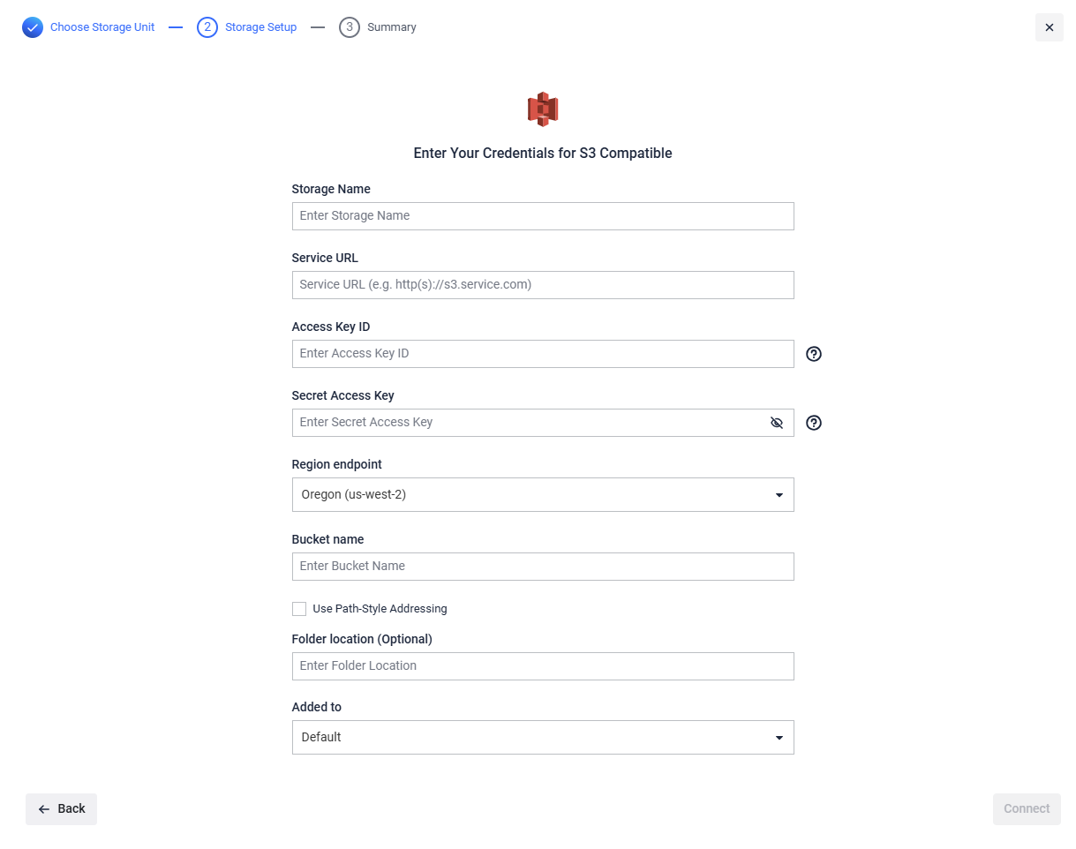Click the step 3 circle icon
Screen dimensions: 1076x849
point(350,27)
